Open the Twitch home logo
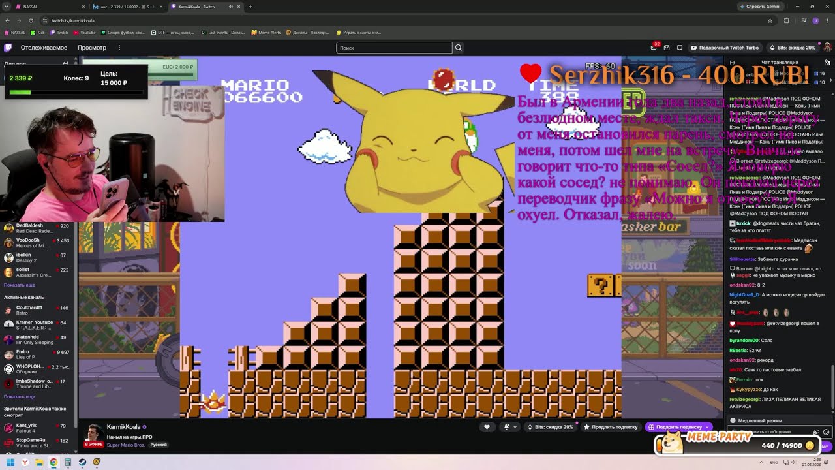This screenshot has height=470, width=835. pos(8,48)
